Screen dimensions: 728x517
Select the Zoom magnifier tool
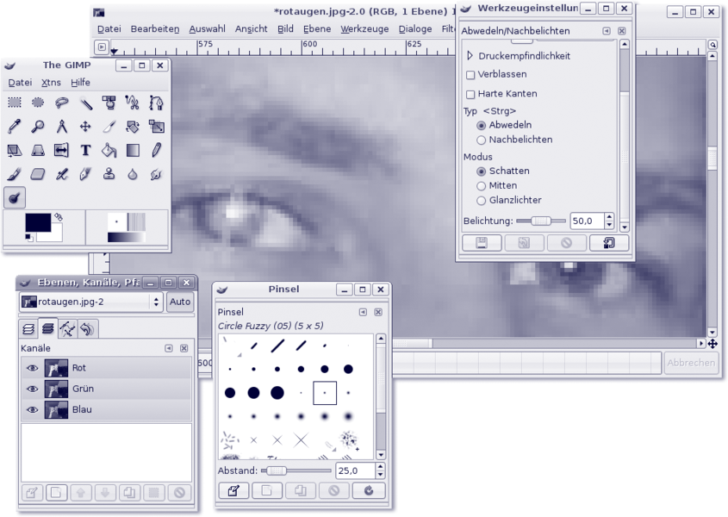coord(38,127)
